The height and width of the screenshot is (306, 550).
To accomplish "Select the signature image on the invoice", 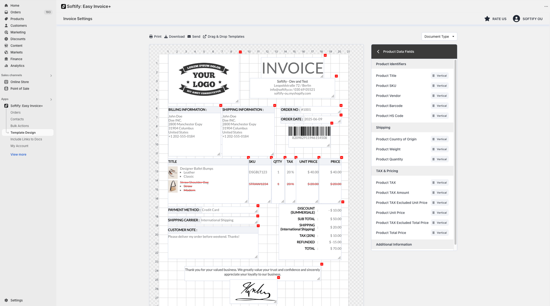I will pyautogui.click(x=254, y=292).
